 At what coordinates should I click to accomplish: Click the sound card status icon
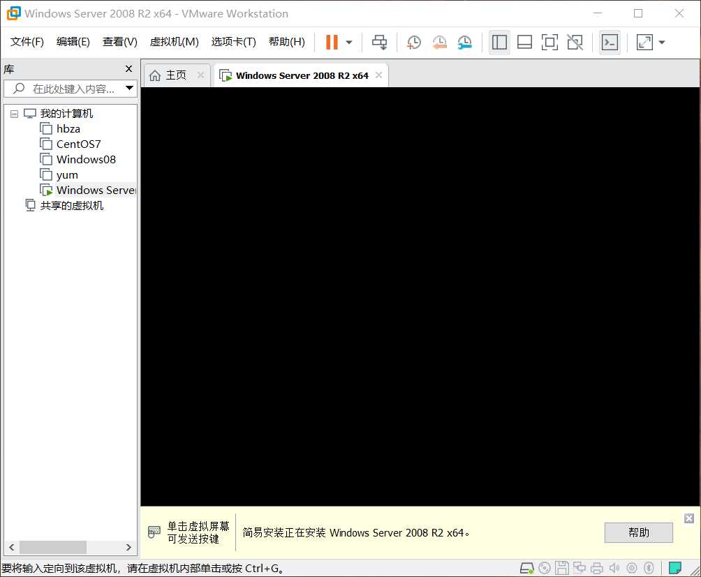[x=614, y=568]
